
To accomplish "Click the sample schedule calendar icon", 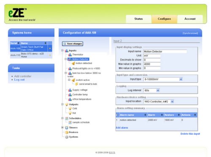I will pos(70,122).
